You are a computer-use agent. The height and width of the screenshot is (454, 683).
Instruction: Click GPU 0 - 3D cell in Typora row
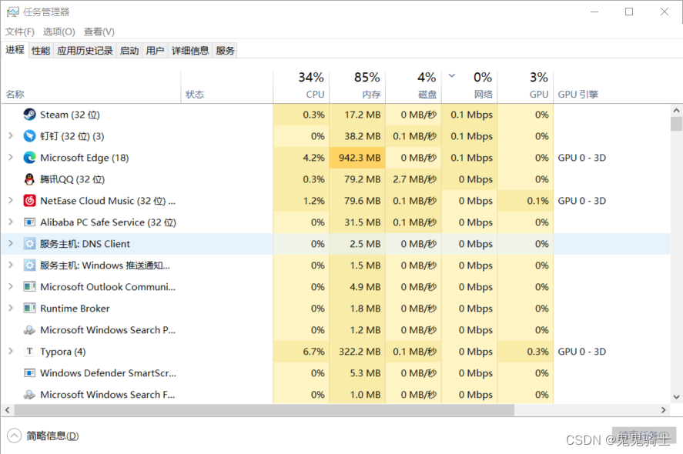(x=582, y=352)
